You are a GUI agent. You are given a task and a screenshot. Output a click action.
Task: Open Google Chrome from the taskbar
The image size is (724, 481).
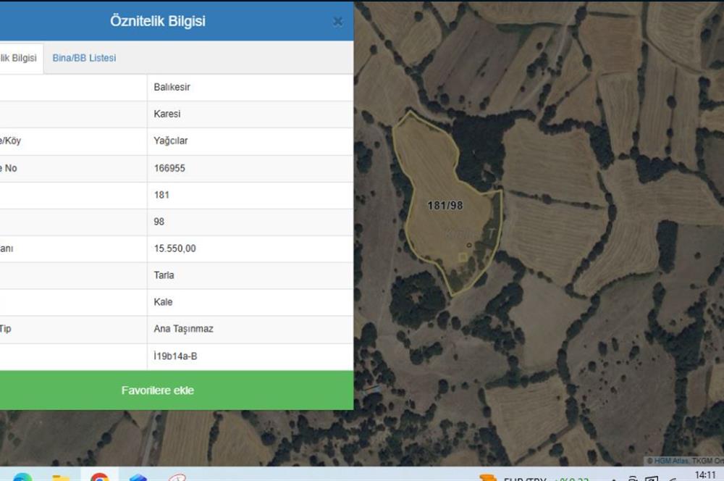(x=99, y=477)
